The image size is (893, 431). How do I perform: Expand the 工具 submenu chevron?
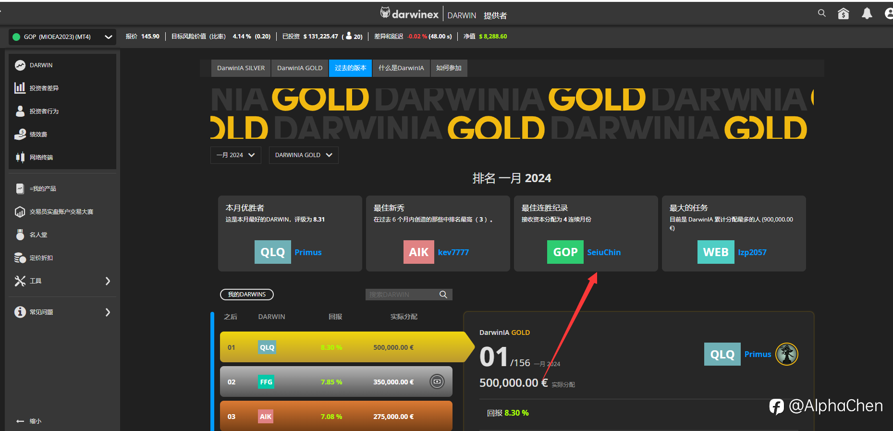108,281
